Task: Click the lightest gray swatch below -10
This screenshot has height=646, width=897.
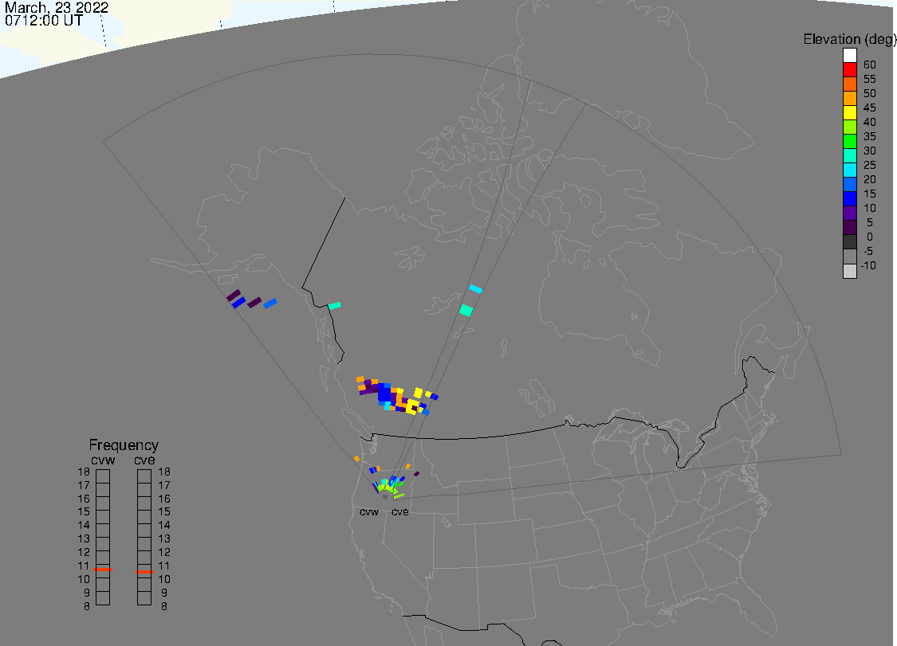Action: click(849, 271)
